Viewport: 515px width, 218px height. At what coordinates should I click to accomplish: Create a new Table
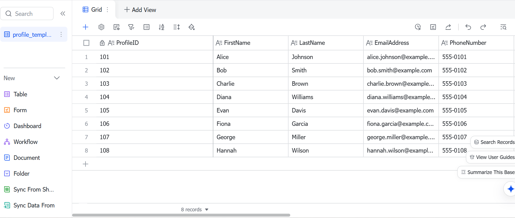click(x=20, y=94)
